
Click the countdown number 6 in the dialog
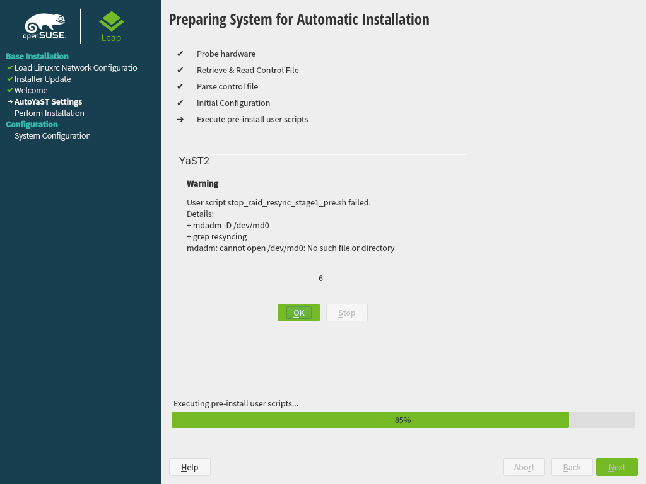[x=320, y=278]
